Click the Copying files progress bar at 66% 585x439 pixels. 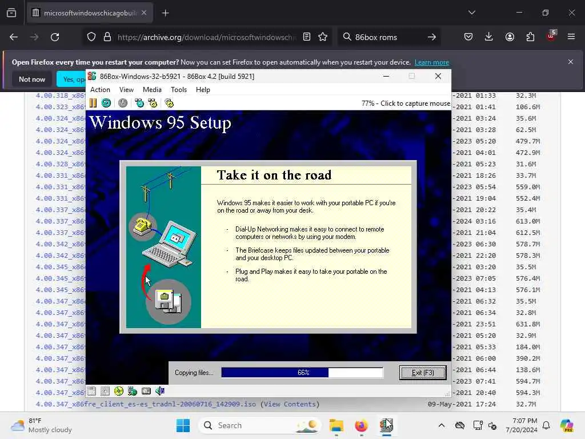[302, 373]
